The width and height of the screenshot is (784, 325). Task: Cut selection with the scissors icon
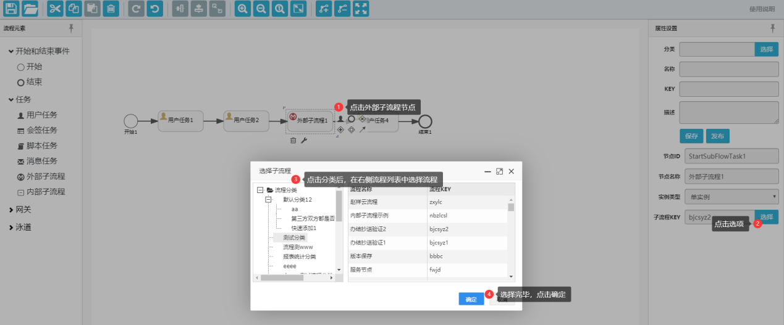click(55, 9)
